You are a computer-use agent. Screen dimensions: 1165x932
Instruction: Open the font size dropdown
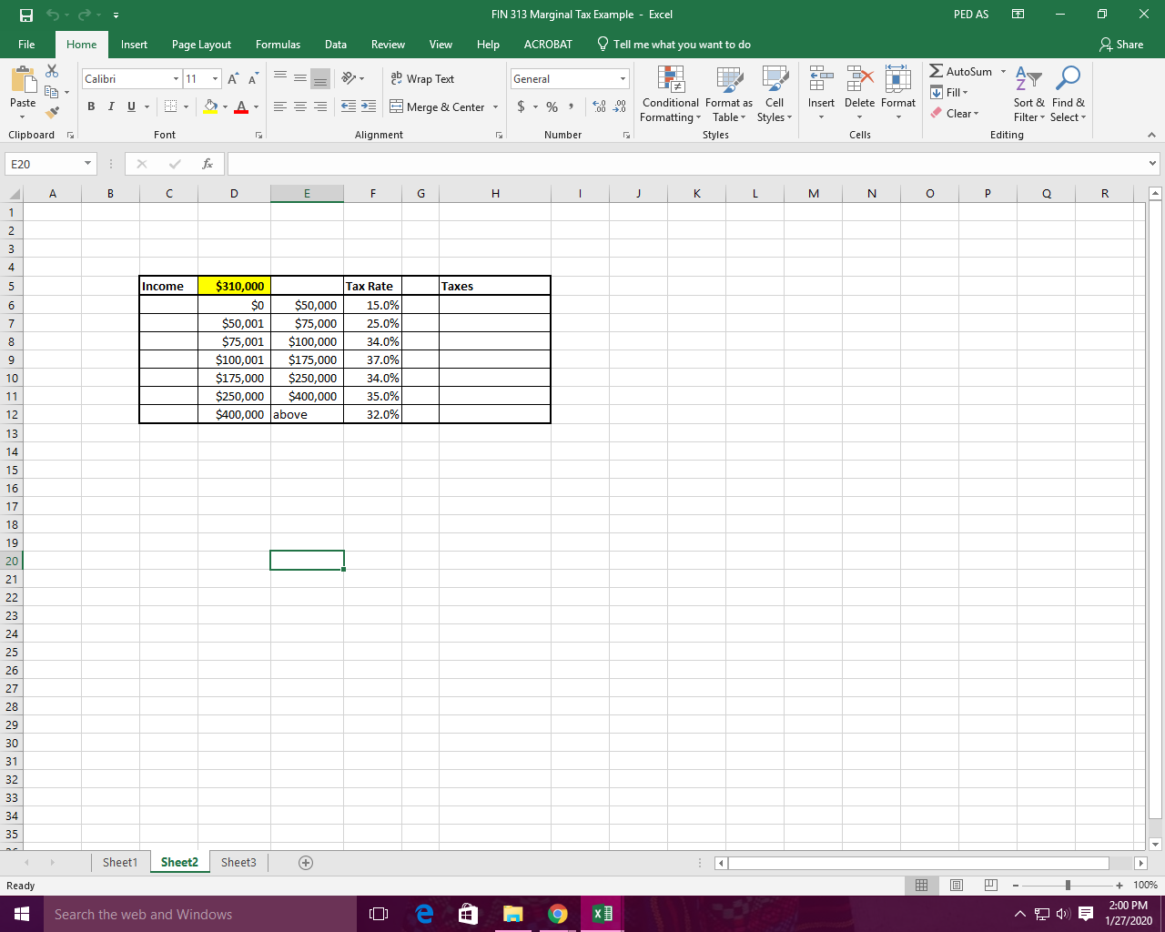(x=215, y=79)
